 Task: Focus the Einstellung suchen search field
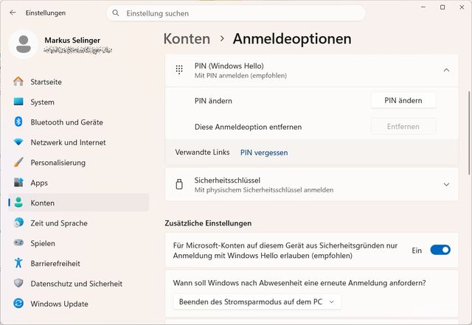pyautogui.click(x=236, y=13)
